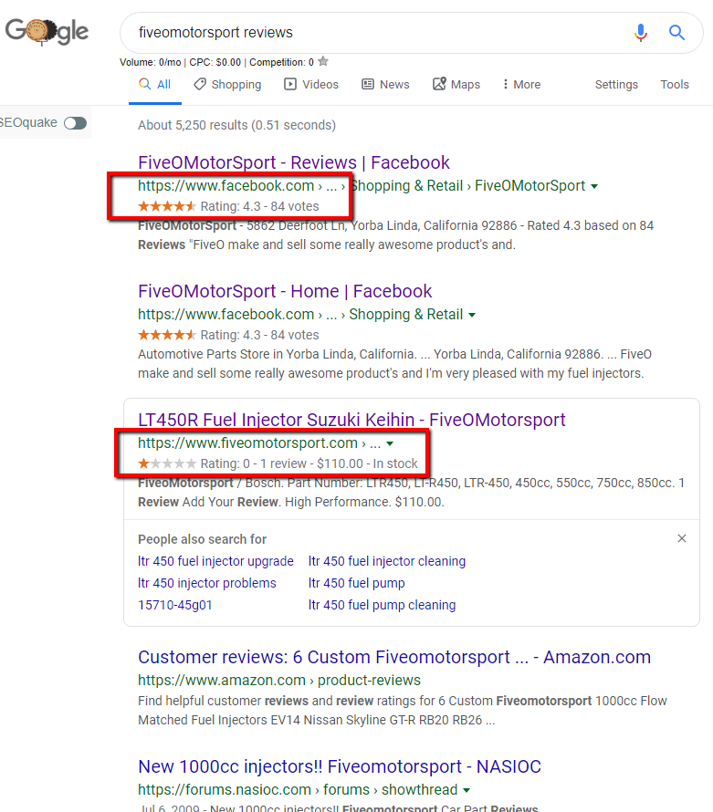Open FiveOMotorSport - Home | Facebook result

coord(285,291)
